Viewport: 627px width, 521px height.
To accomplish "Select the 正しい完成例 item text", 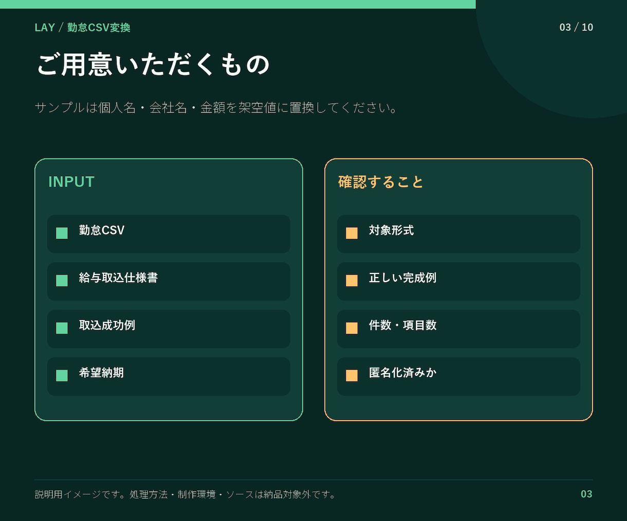I will (402, 278).
